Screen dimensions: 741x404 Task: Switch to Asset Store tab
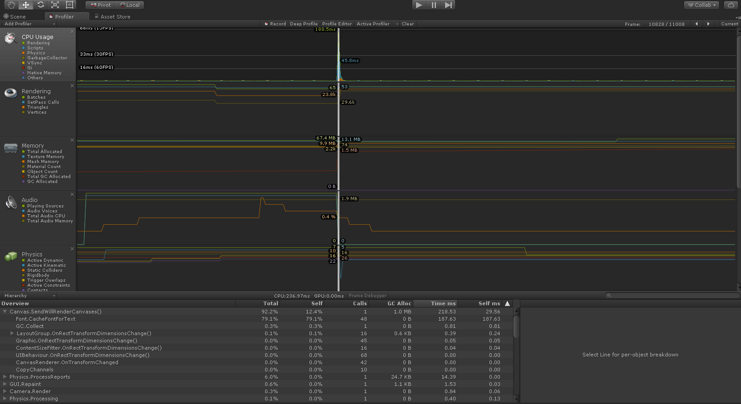point(112,17)
